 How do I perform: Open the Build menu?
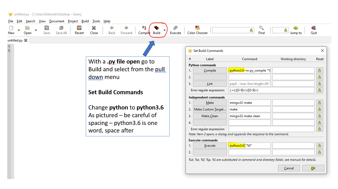85,21
